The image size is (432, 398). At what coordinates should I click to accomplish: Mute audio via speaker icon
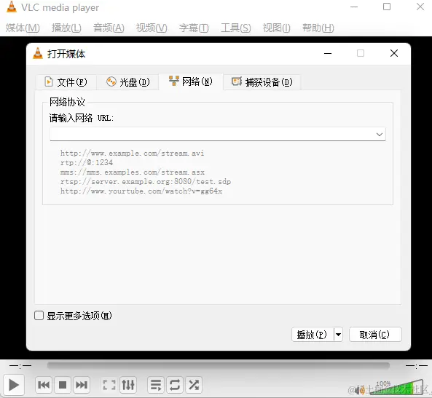point(360,390)
